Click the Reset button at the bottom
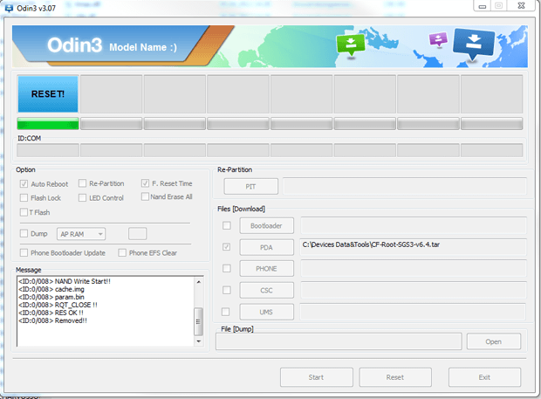 click(x=395, y=377)
